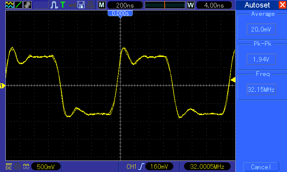This screenshot has width=287, height=172.
Task: Click the 0.000s trigger position marker
Action: pyautogui.click(x=120, y=14)
